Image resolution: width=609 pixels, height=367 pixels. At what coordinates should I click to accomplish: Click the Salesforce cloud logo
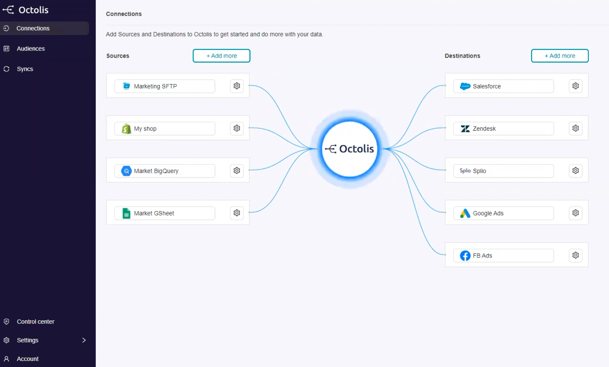(x=465, y=86)
